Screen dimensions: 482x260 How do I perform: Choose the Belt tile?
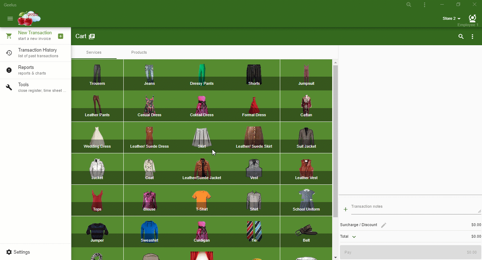(306, 232)
